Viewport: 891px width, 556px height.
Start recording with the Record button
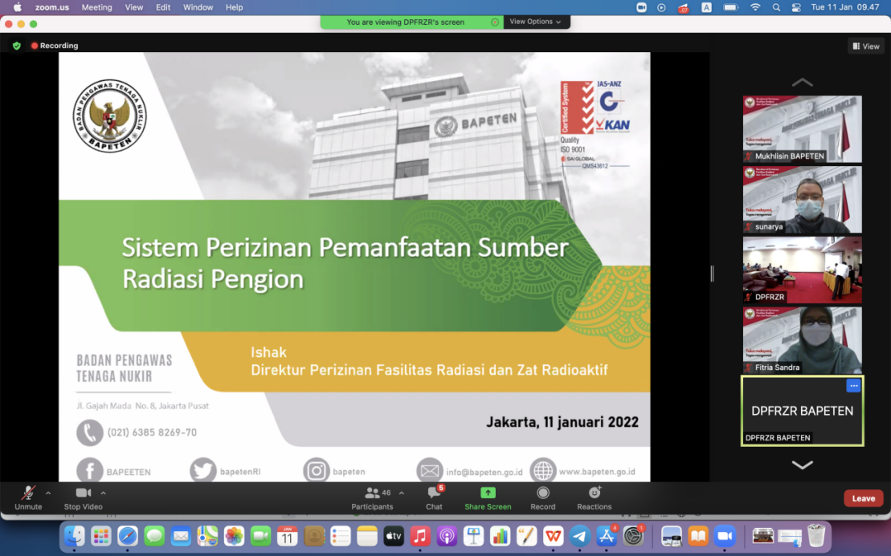542,498
